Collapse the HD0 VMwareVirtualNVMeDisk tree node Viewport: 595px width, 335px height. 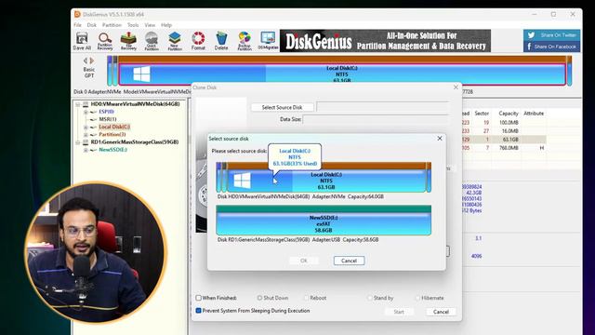(78, 104)
